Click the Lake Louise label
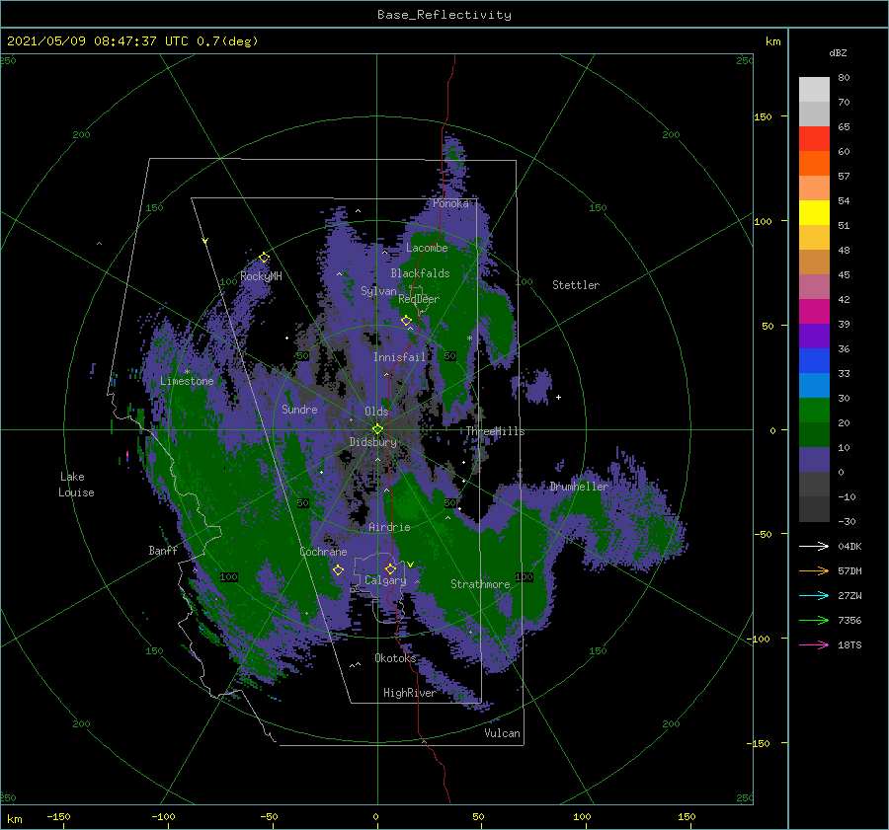Screen dimensions: 889x830 76,485
